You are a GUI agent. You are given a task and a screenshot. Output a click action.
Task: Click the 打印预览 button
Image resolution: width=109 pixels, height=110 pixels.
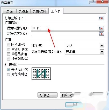(x=67, y=95)
